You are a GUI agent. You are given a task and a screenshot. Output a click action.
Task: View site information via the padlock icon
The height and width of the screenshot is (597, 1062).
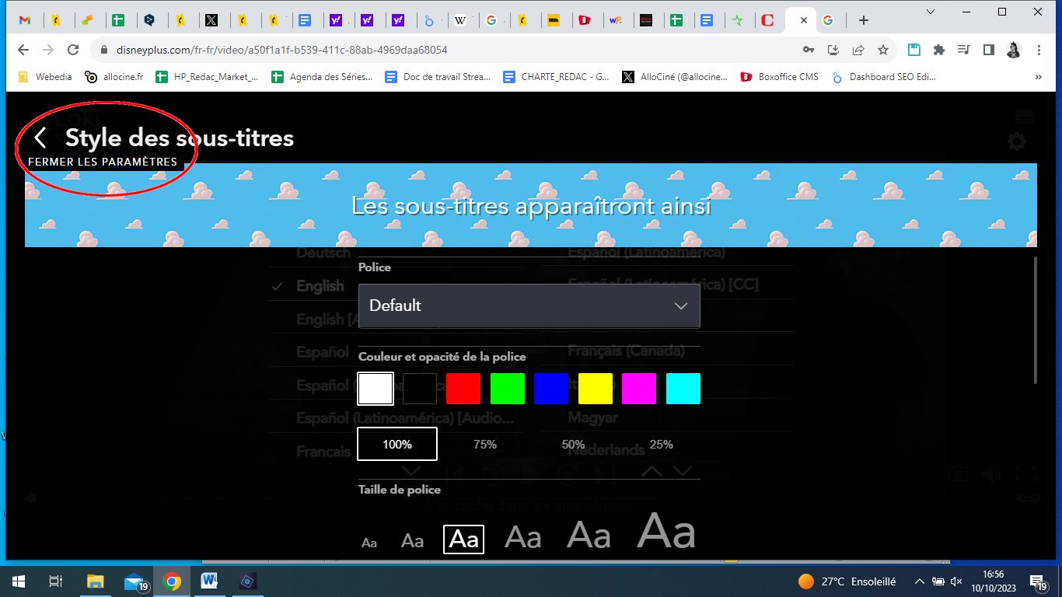click(x=104, y=50)
